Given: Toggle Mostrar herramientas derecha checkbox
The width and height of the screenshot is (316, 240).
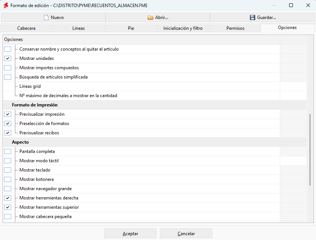Looking at the screenshot, I should 8,198.
